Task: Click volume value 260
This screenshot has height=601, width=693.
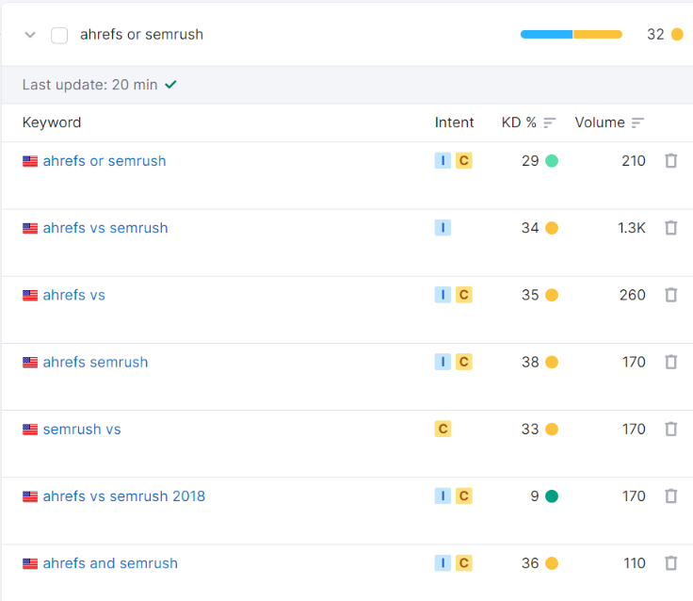Action: (633, 295)
